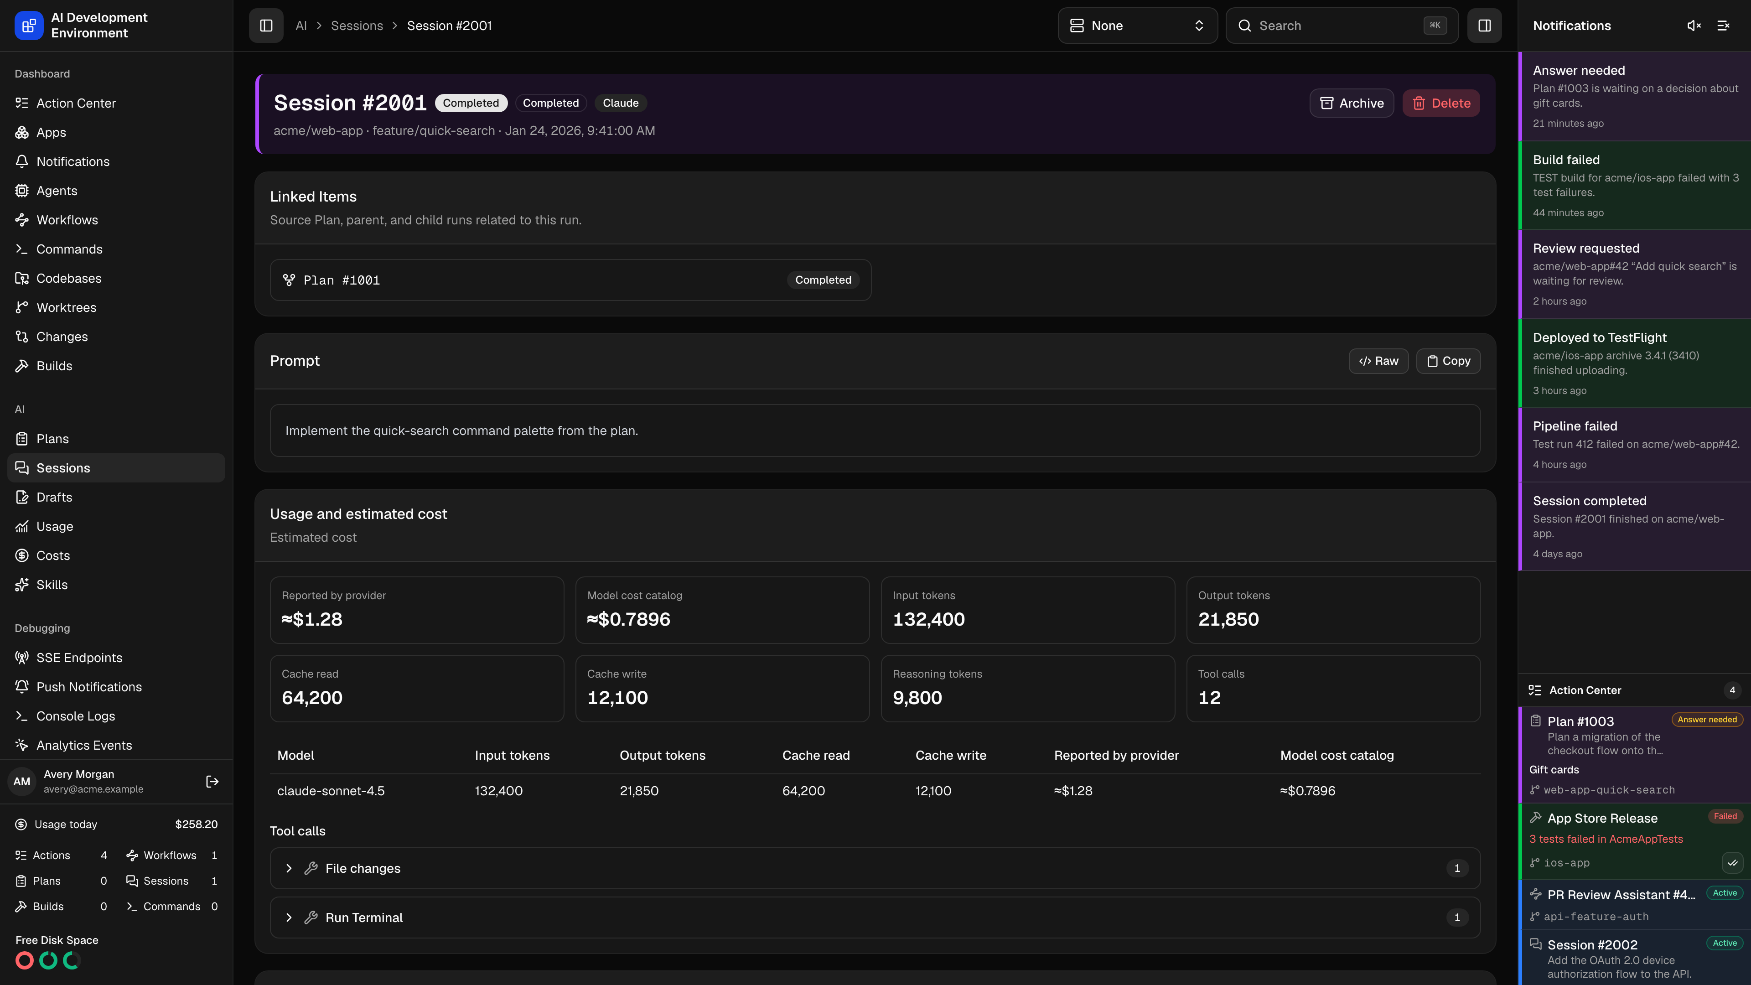
Task: Click the AI Development Environment logo
Action: pos(29,26)
